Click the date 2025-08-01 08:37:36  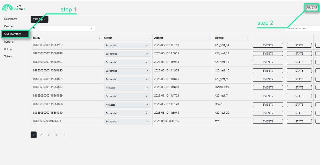167,121
